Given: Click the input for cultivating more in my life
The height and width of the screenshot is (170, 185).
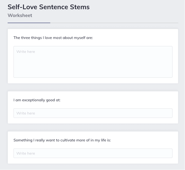Looking at the screenshot, I should click(x=93, y=153).
